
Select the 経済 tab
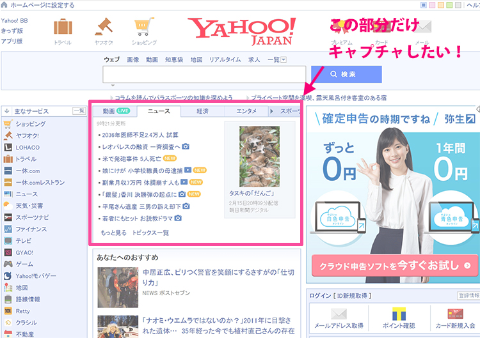202,111
